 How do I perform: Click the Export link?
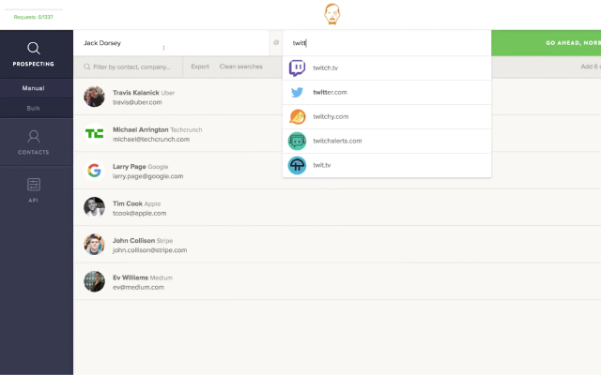pos(200,67)
